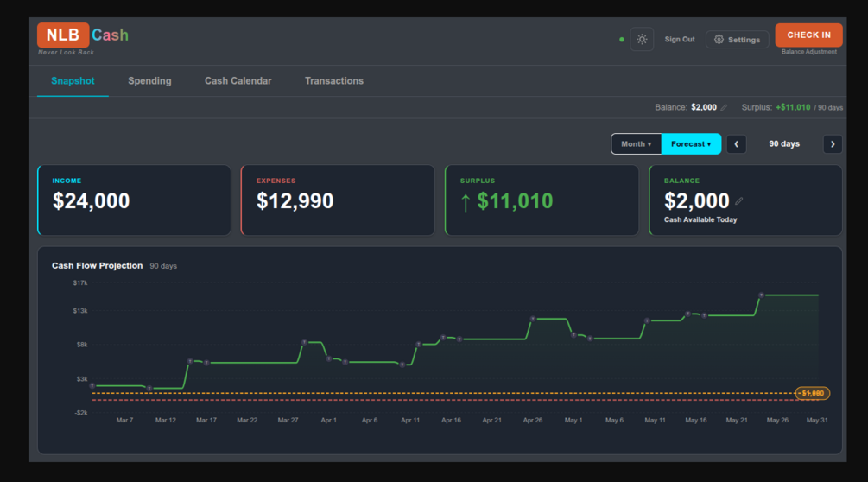The width and height of the screenshot is (868, 482).
Task: Click the 90 days range selector
Action: tap(784, 144)
